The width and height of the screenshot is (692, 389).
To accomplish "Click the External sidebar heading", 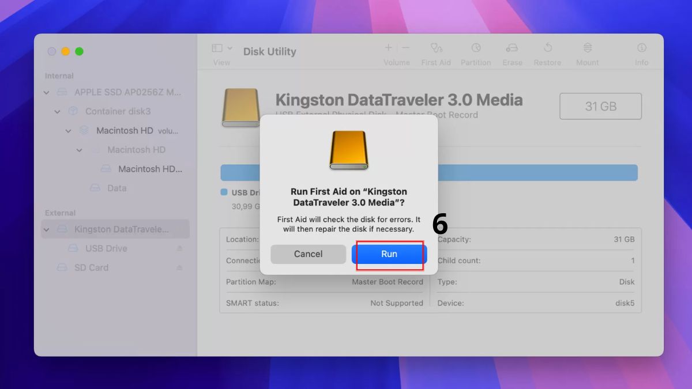I will [x=61, y=213].
